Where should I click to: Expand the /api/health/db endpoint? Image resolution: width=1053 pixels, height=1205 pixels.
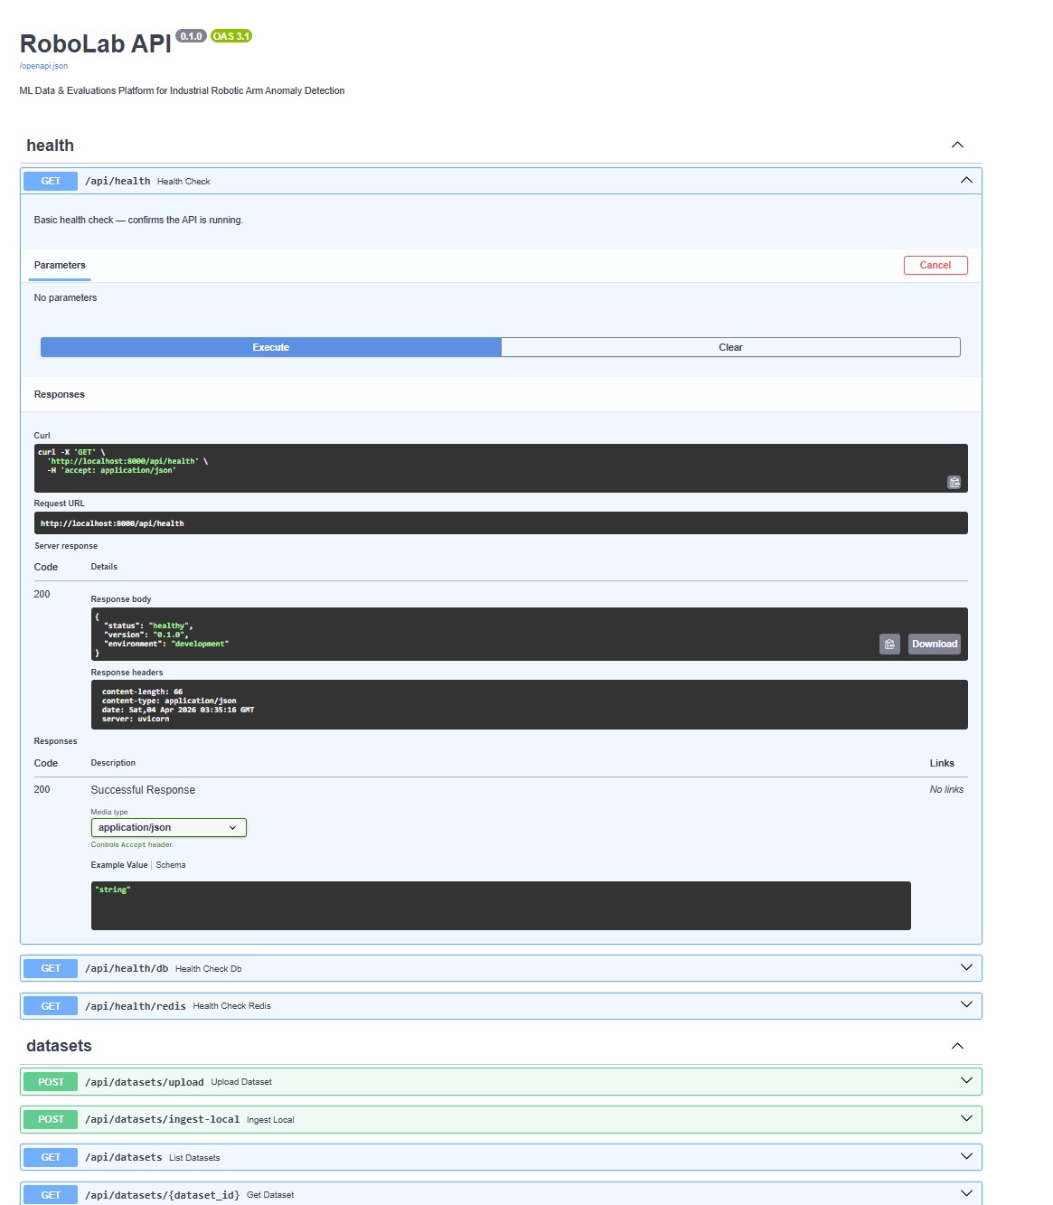(x=966, y=968)
